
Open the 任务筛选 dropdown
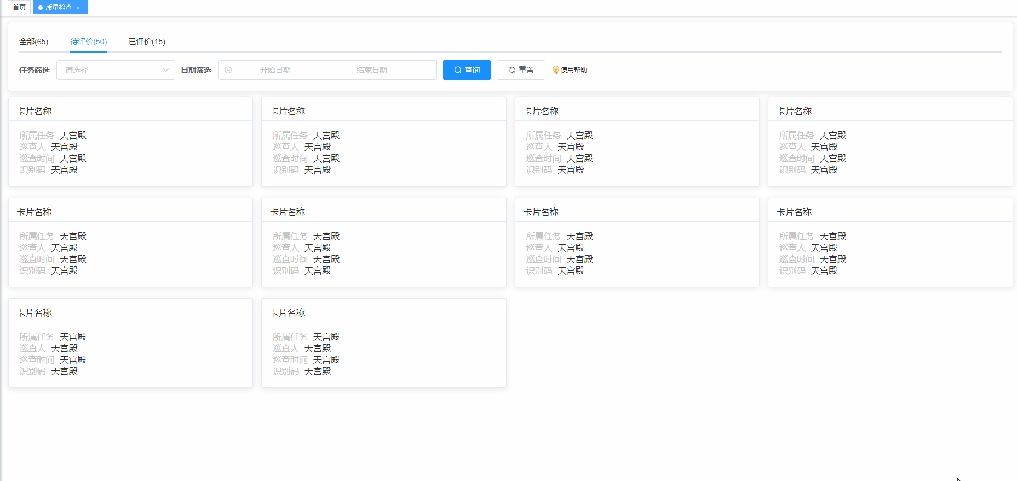tap(116, 70)
